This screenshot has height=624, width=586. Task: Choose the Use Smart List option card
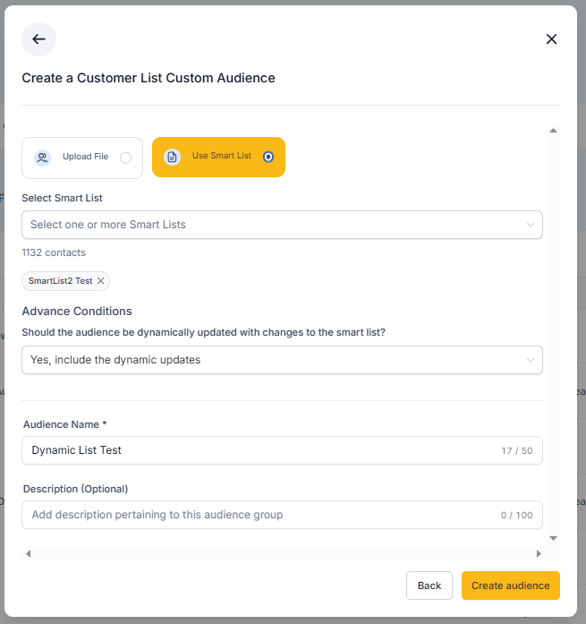pos(218,157)
